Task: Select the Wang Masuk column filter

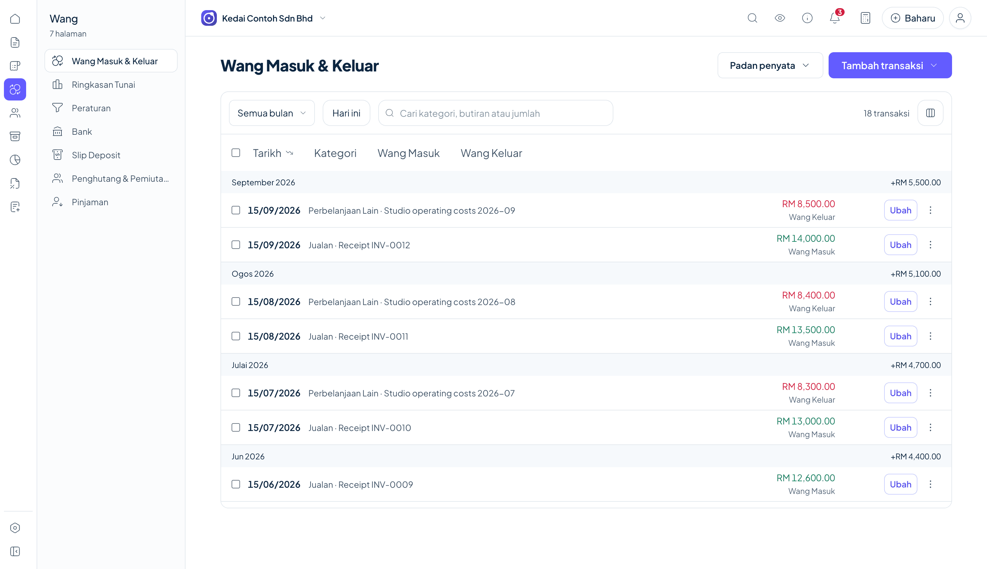Action: pyautogui.click(x=408, y=153)
